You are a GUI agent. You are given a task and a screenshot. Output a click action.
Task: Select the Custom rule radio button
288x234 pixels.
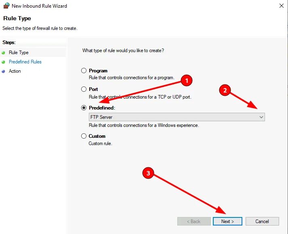pyautogui.click(x=84, y=136)
